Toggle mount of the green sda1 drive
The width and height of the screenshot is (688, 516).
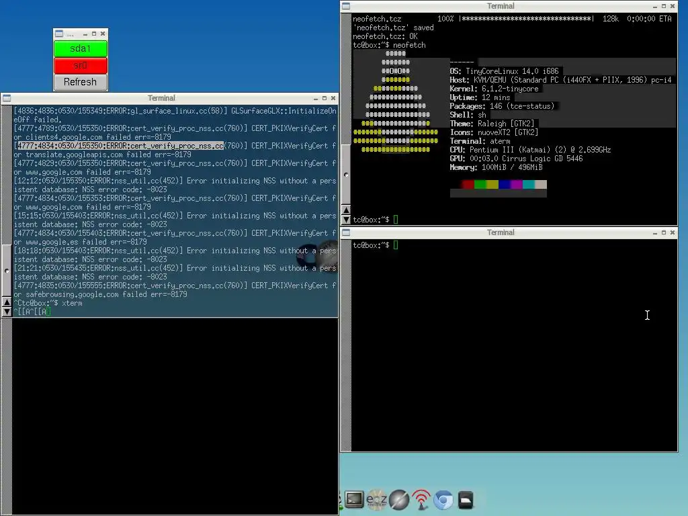coord(81,48)
